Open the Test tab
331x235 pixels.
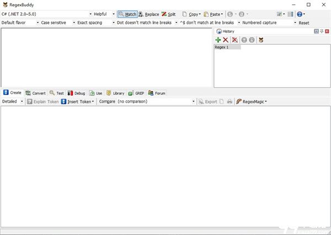pyautogui.click(x=57, y=93)
